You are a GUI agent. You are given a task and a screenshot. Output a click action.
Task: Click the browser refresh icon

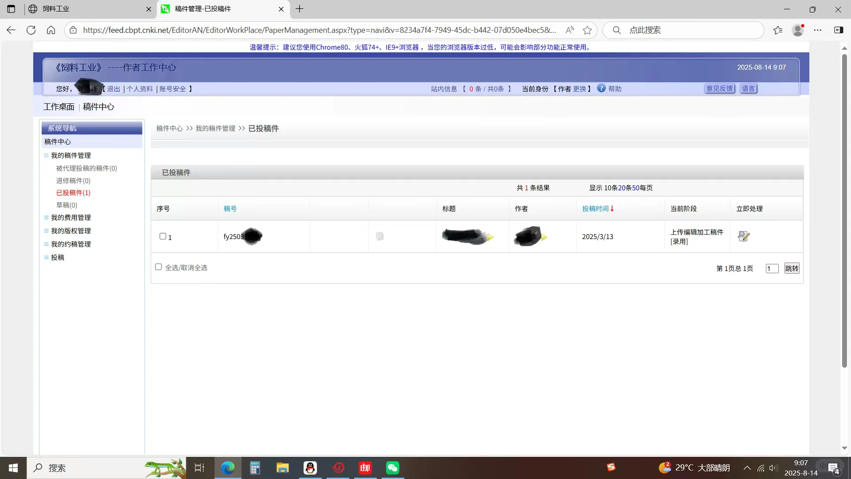(x=31, y=30)
